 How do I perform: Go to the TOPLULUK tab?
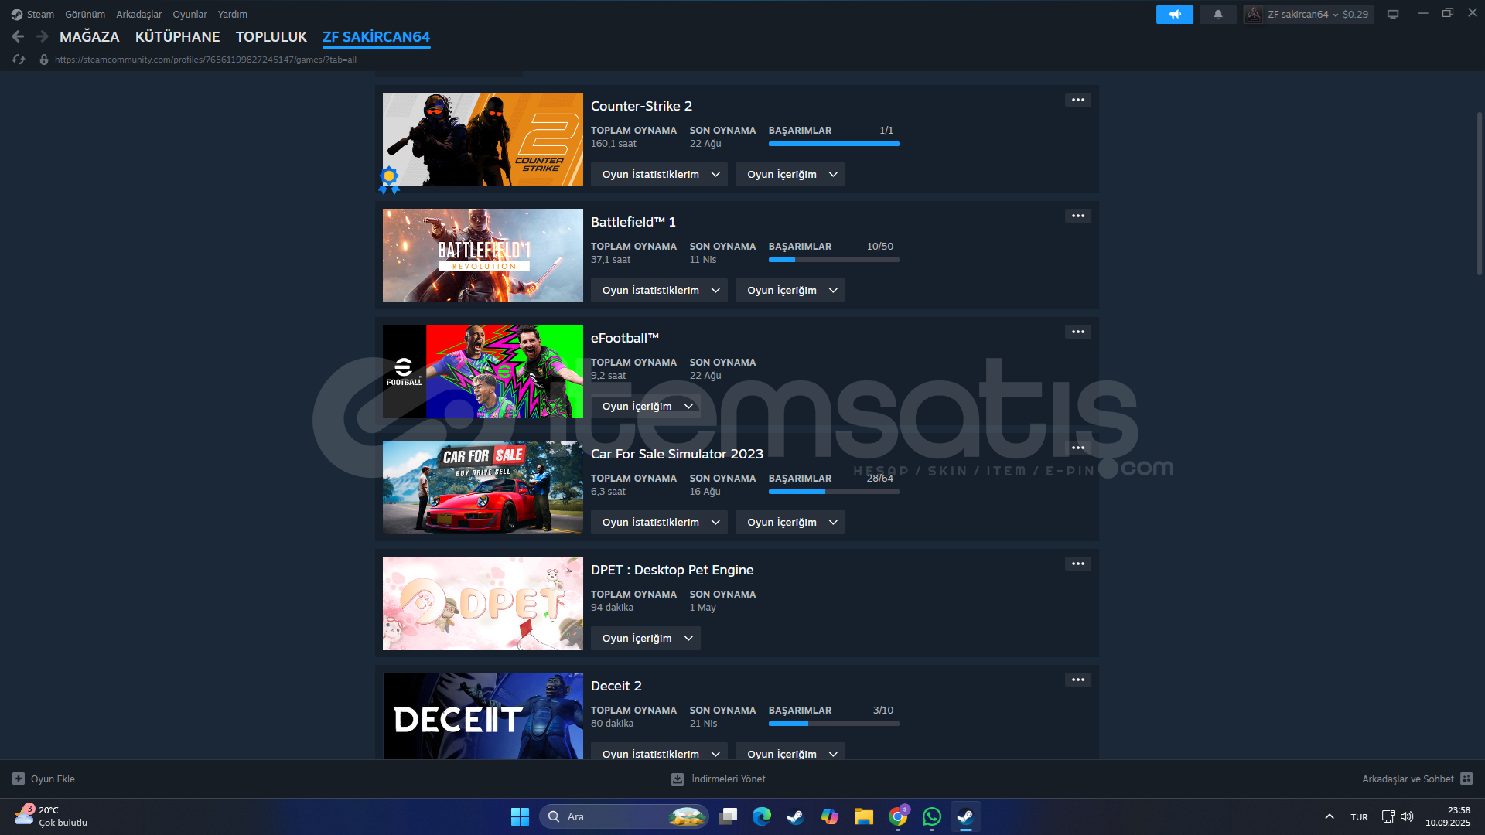(271, 36)
